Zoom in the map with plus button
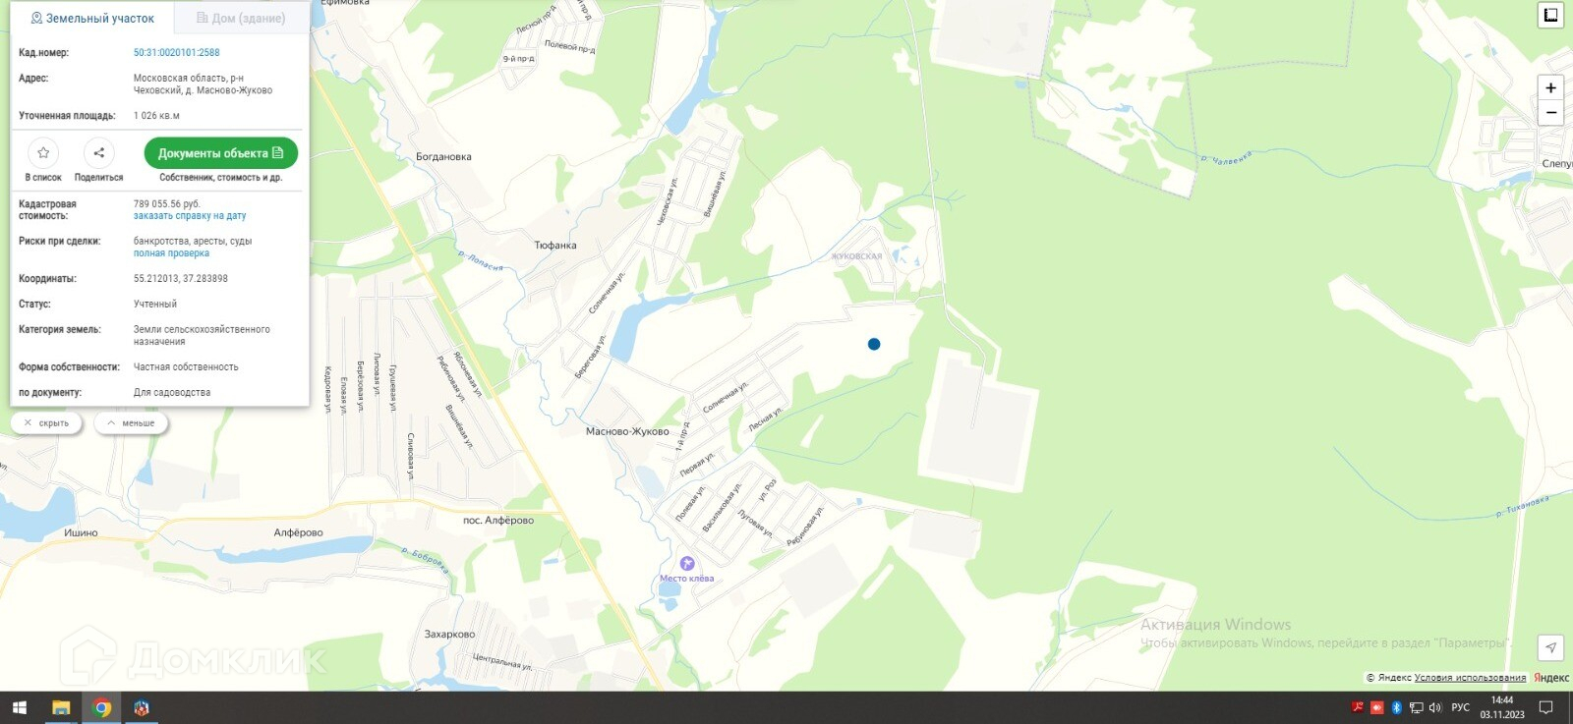 pyautogui.click(x=1550, y=87)
